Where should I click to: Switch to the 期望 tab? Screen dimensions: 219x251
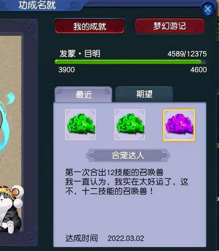tap(144, 94)
